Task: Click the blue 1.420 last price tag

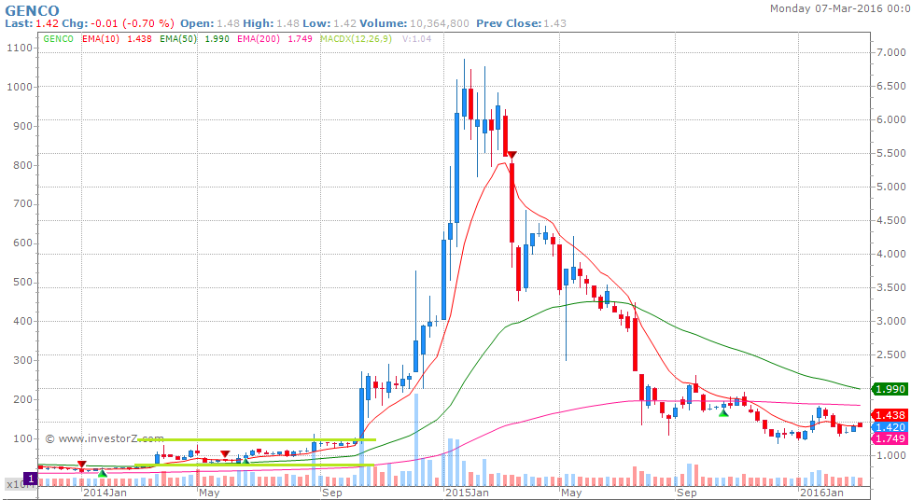Action: click(x=890, y=427)
